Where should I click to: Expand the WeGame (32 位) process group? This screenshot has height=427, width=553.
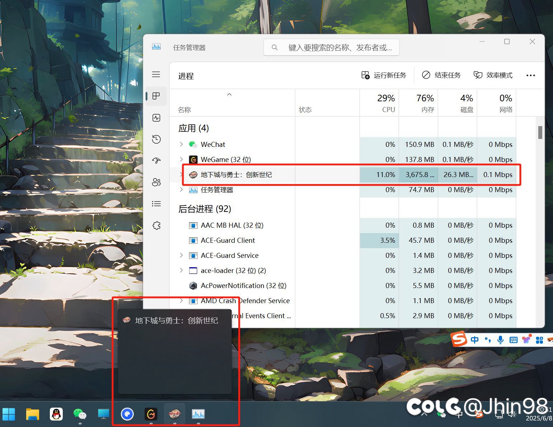click(x=181, y=159)
